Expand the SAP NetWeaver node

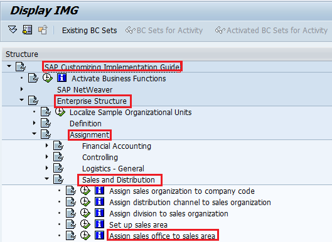point(21,89)
